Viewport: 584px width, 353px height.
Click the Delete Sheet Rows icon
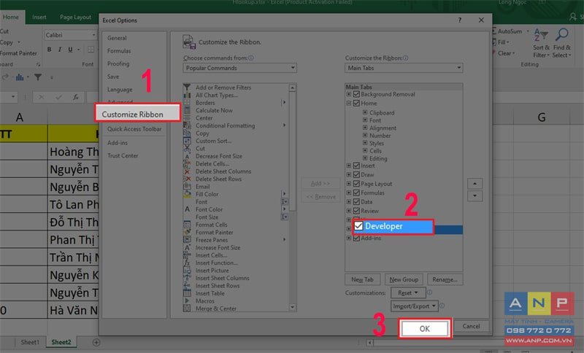[187, 179]
